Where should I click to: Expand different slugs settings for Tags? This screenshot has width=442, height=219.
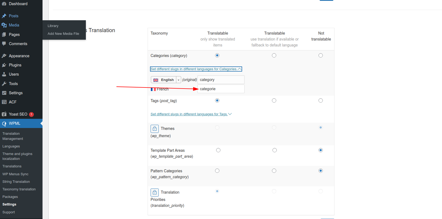pyautogui.click(x=191, y=114)
